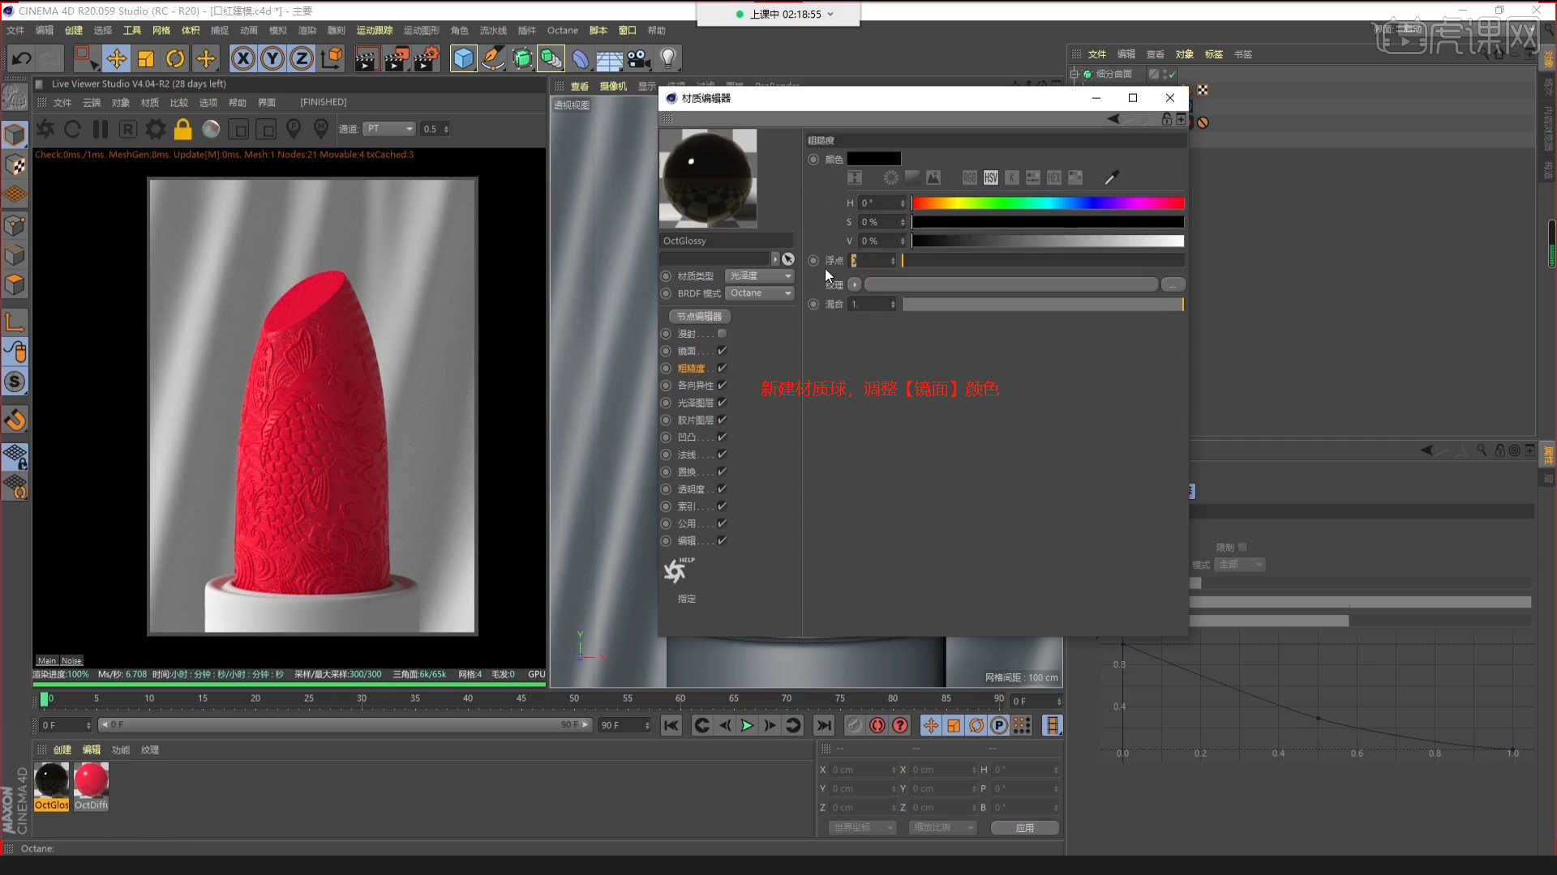Open Render Settings clapperboard gear icon
This screenshot has height=875, width=1557.
coord(427,58)
